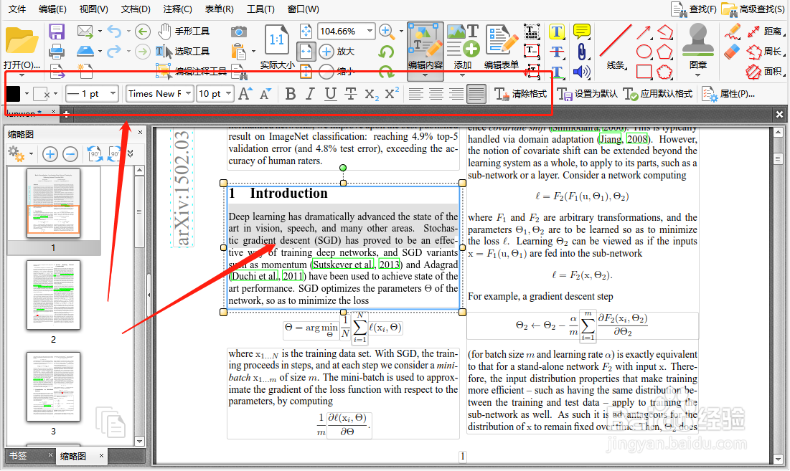Select the text Select tool (选取工具)
The image size is (790, 471).
pyautogui.click(x=182, y=51)
